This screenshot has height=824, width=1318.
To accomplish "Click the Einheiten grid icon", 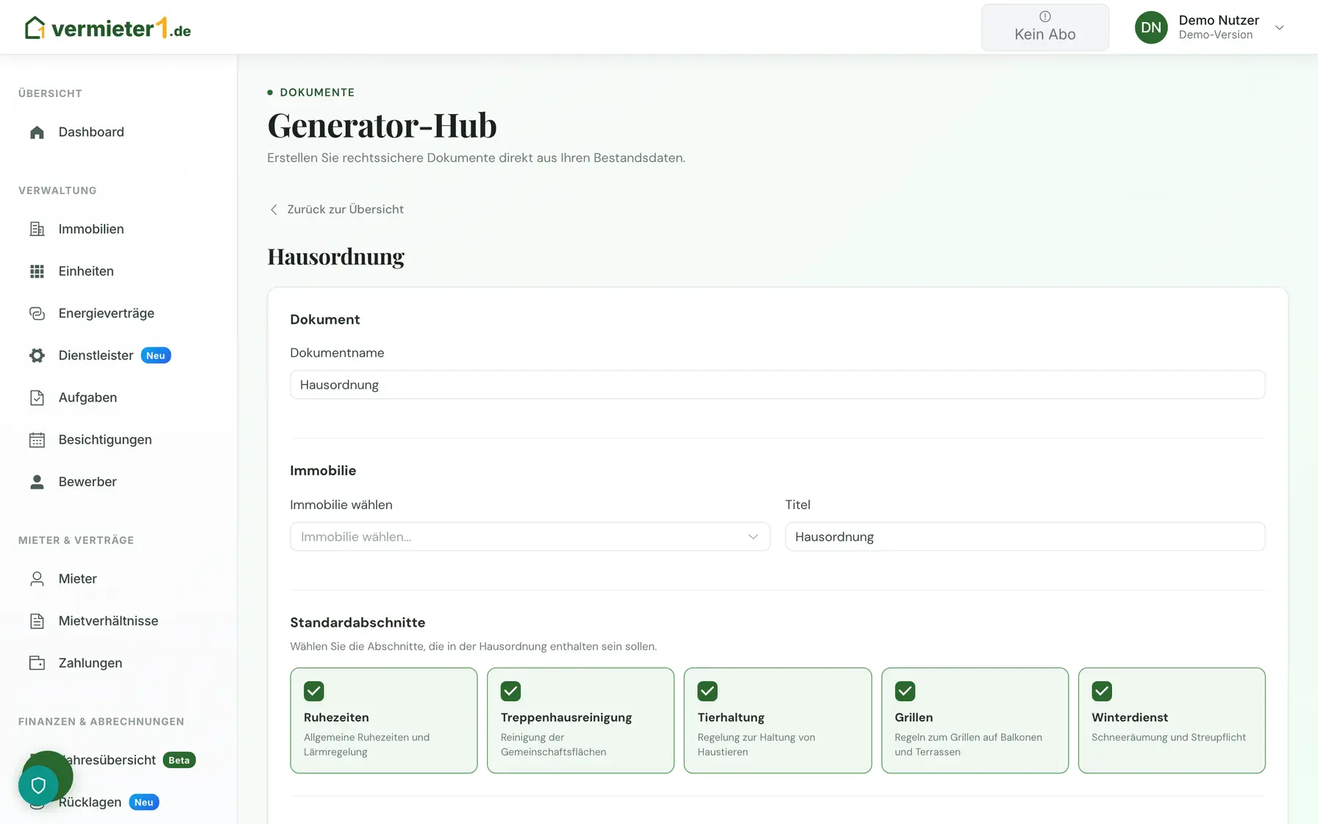I will coord(37,271).
